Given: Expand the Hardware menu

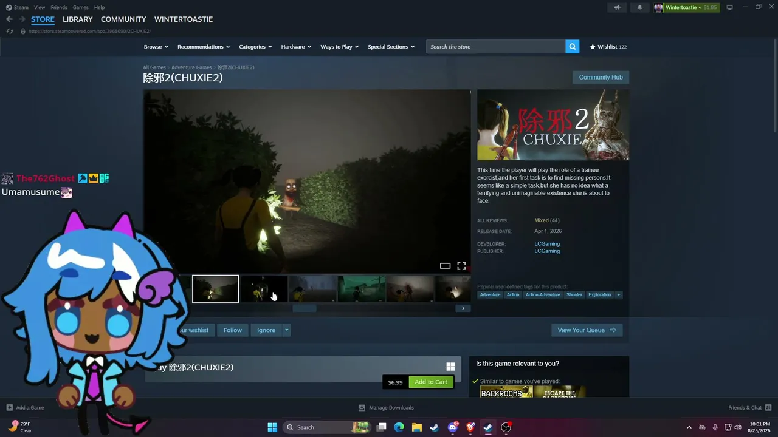Looking at the screenshot, I should coord(296,47).
